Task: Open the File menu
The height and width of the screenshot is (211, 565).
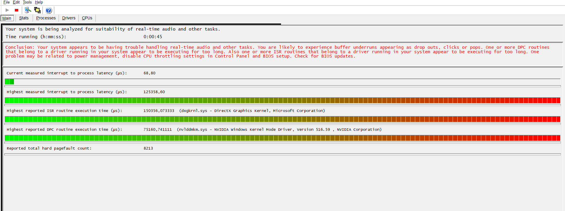Action: (x=6, y=2)
